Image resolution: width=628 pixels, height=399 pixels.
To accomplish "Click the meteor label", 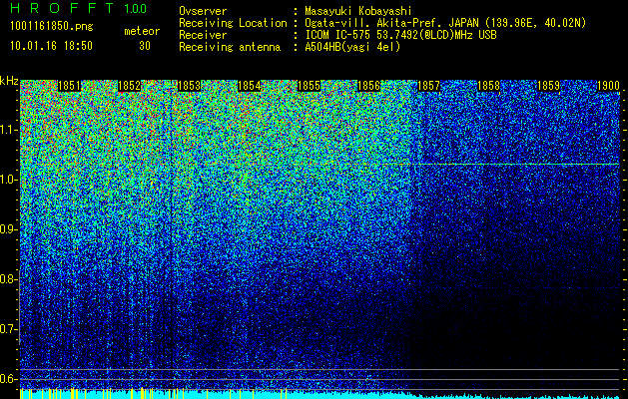I will pos(142,32).
